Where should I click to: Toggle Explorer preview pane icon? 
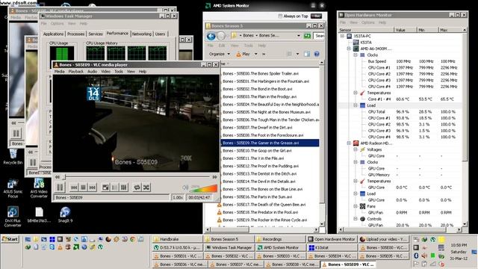pyautogui.click(x=307, y=54)
